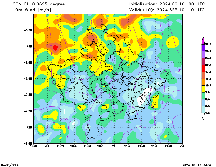
Task: Click the legend value '13.8'
Action: pyautogui.click(x=208, y=79)
